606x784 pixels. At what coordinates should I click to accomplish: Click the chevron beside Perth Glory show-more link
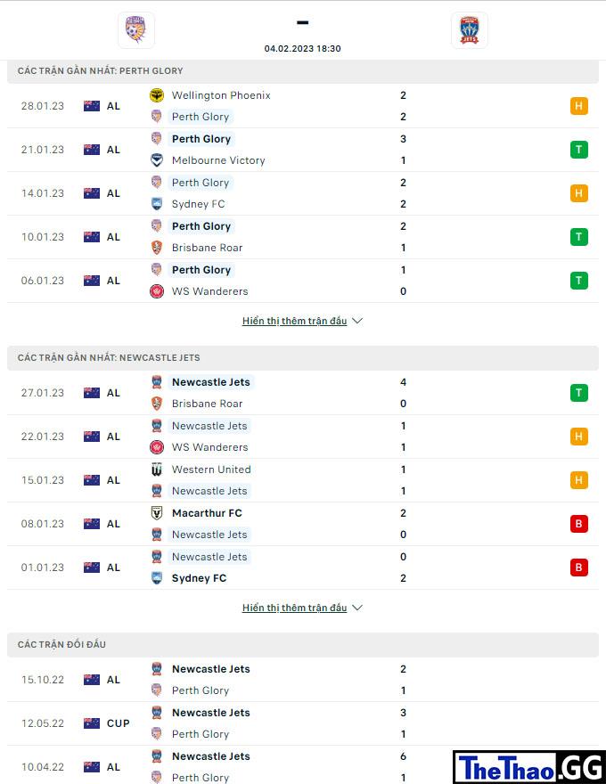[x=357, y=321]
